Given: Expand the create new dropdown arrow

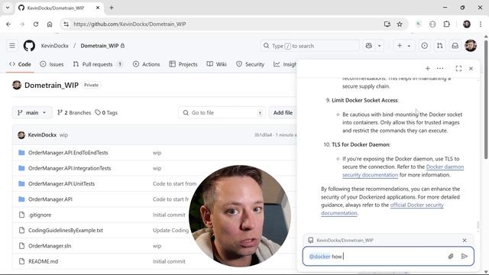Looking at the screenshot, I should point(409,46).
